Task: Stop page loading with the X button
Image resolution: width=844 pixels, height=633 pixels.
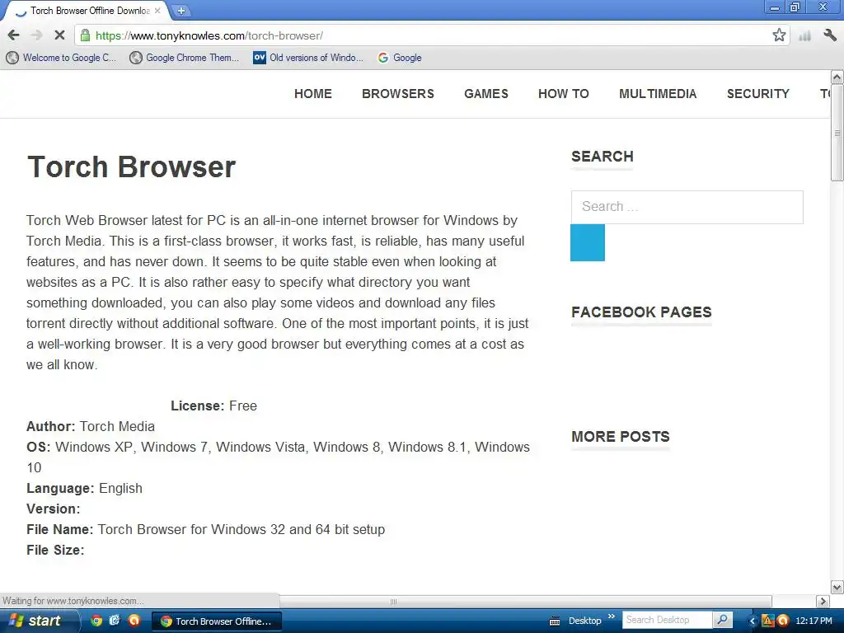Action: [x=59, y=35]
